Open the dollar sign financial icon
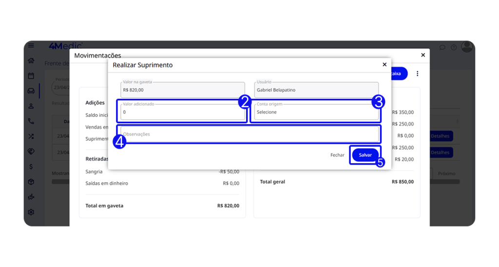Image resolution: width=499 pixels, height=267 pixels. pyautogui.click(x=31, y=167)
